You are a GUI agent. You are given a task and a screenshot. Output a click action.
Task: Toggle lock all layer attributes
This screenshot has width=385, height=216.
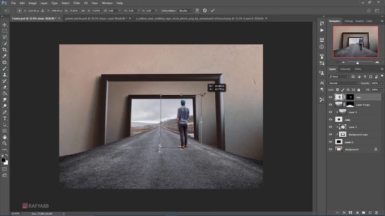[x=359, y=90]
